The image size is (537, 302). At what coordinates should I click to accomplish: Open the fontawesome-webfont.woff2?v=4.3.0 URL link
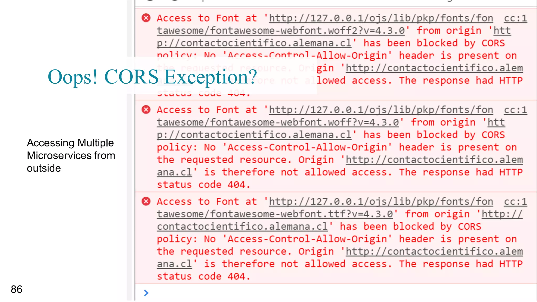coord(281,31)
